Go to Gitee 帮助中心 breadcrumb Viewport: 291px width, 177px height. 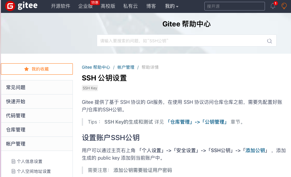coord(96,67)
